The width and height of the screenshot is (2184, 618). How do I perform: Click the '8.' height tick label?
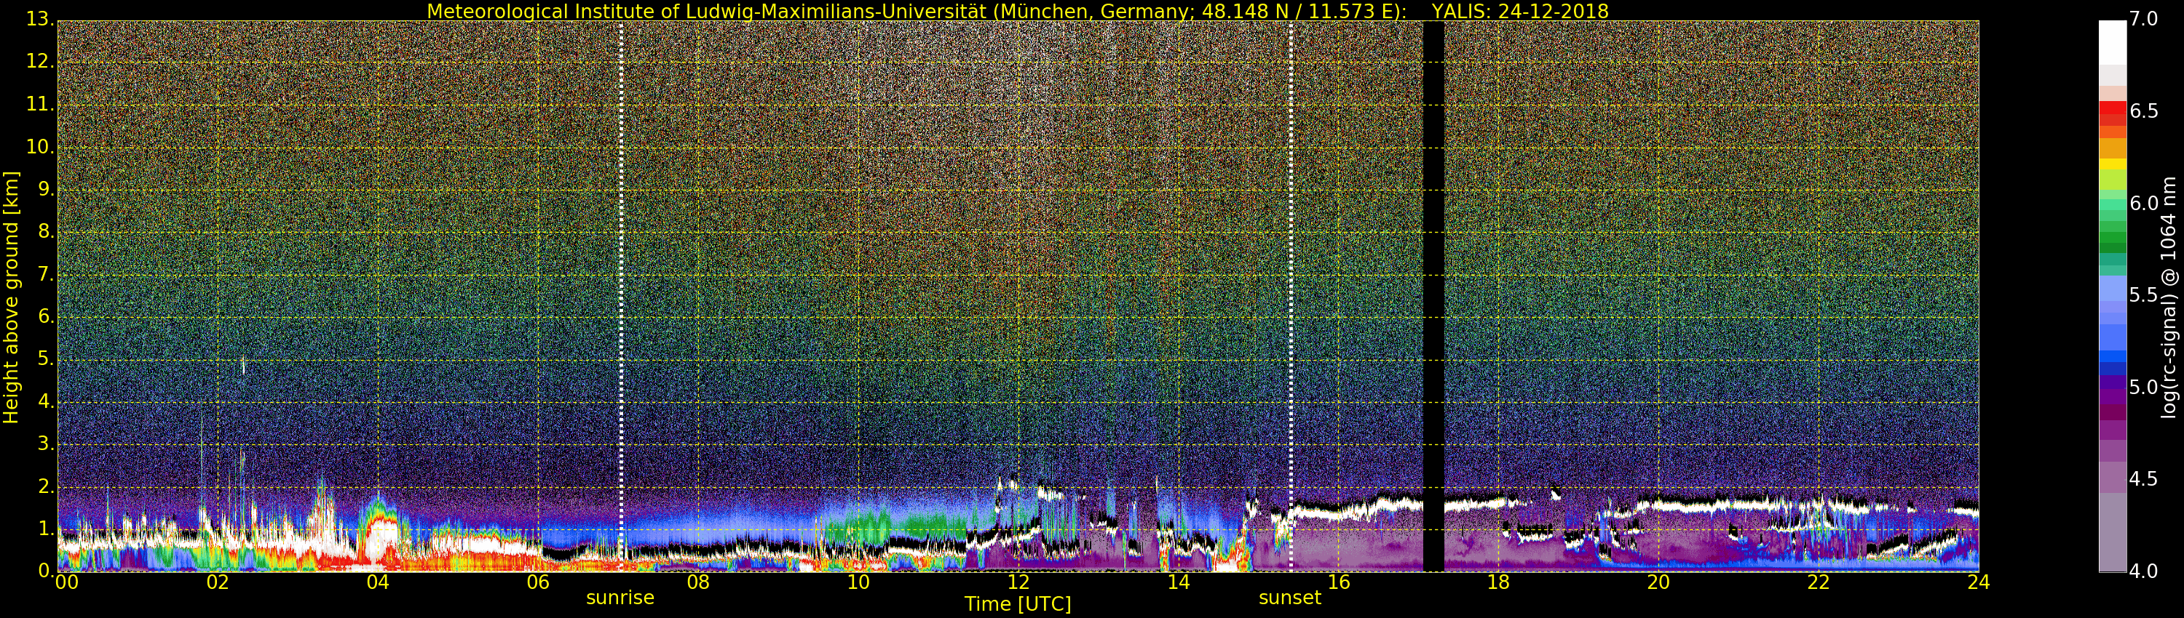[x=46, y=230]
